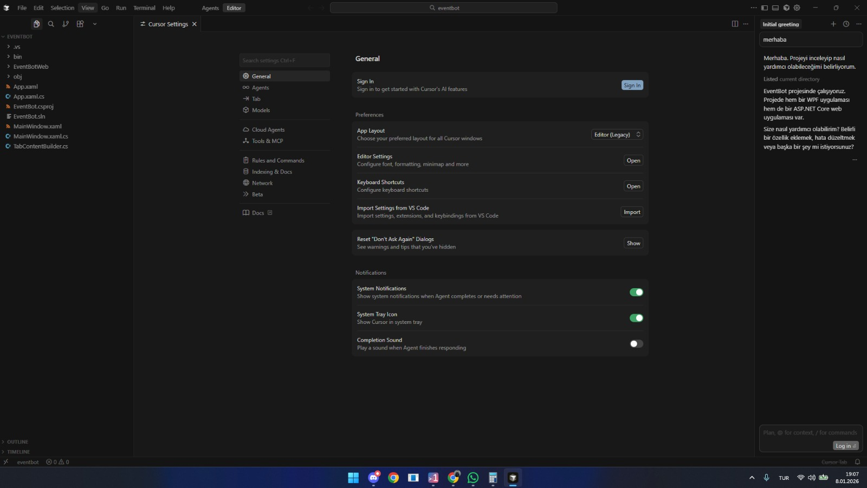The width and height of the screenshot is (867, 488).
Task: Click the split editor icon
Action: click(735, 24)
